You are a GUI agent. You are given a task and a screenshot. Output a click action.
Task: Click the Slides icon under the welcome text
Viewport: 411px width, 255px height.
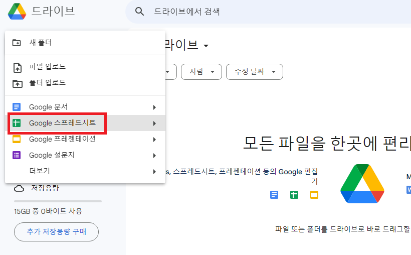click(314, 195)
